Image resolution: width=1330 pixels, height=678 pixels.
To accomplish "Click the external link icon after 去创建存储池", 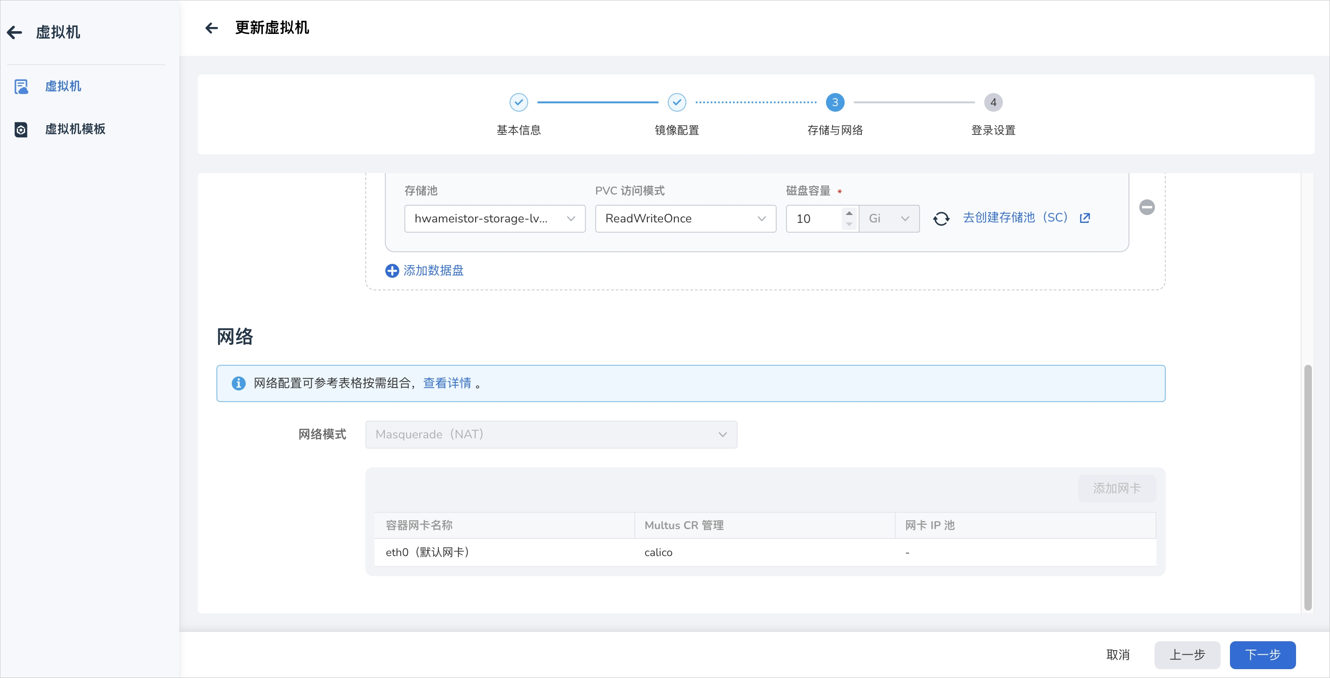I will click(x=1085, y=218).
